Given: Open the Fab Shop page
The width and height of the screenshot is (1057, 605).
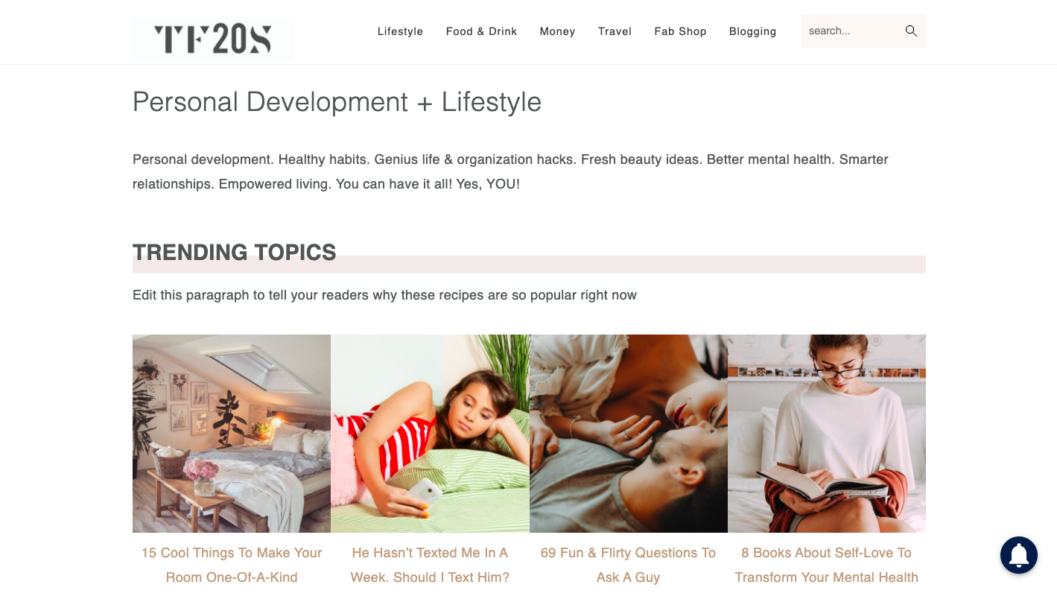Looking at the screenshot, I should pyautogui.click(x=680, y=31).
